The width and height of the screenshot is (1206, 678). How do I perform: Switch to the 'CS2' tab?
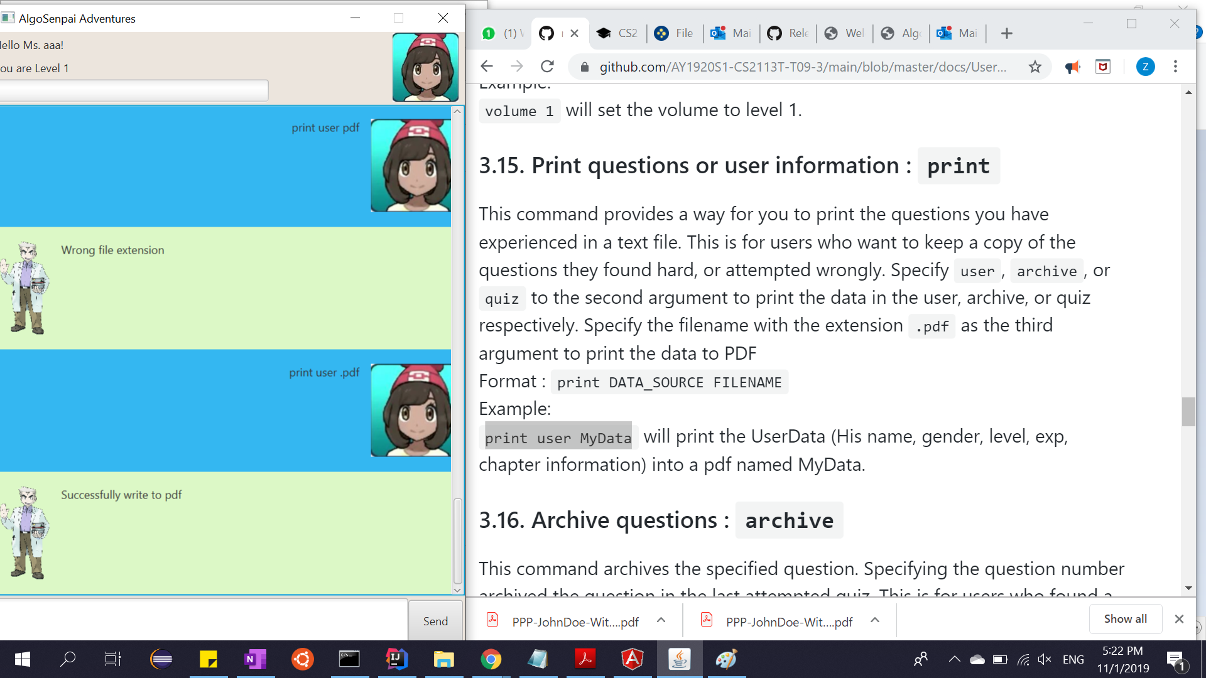617,33
